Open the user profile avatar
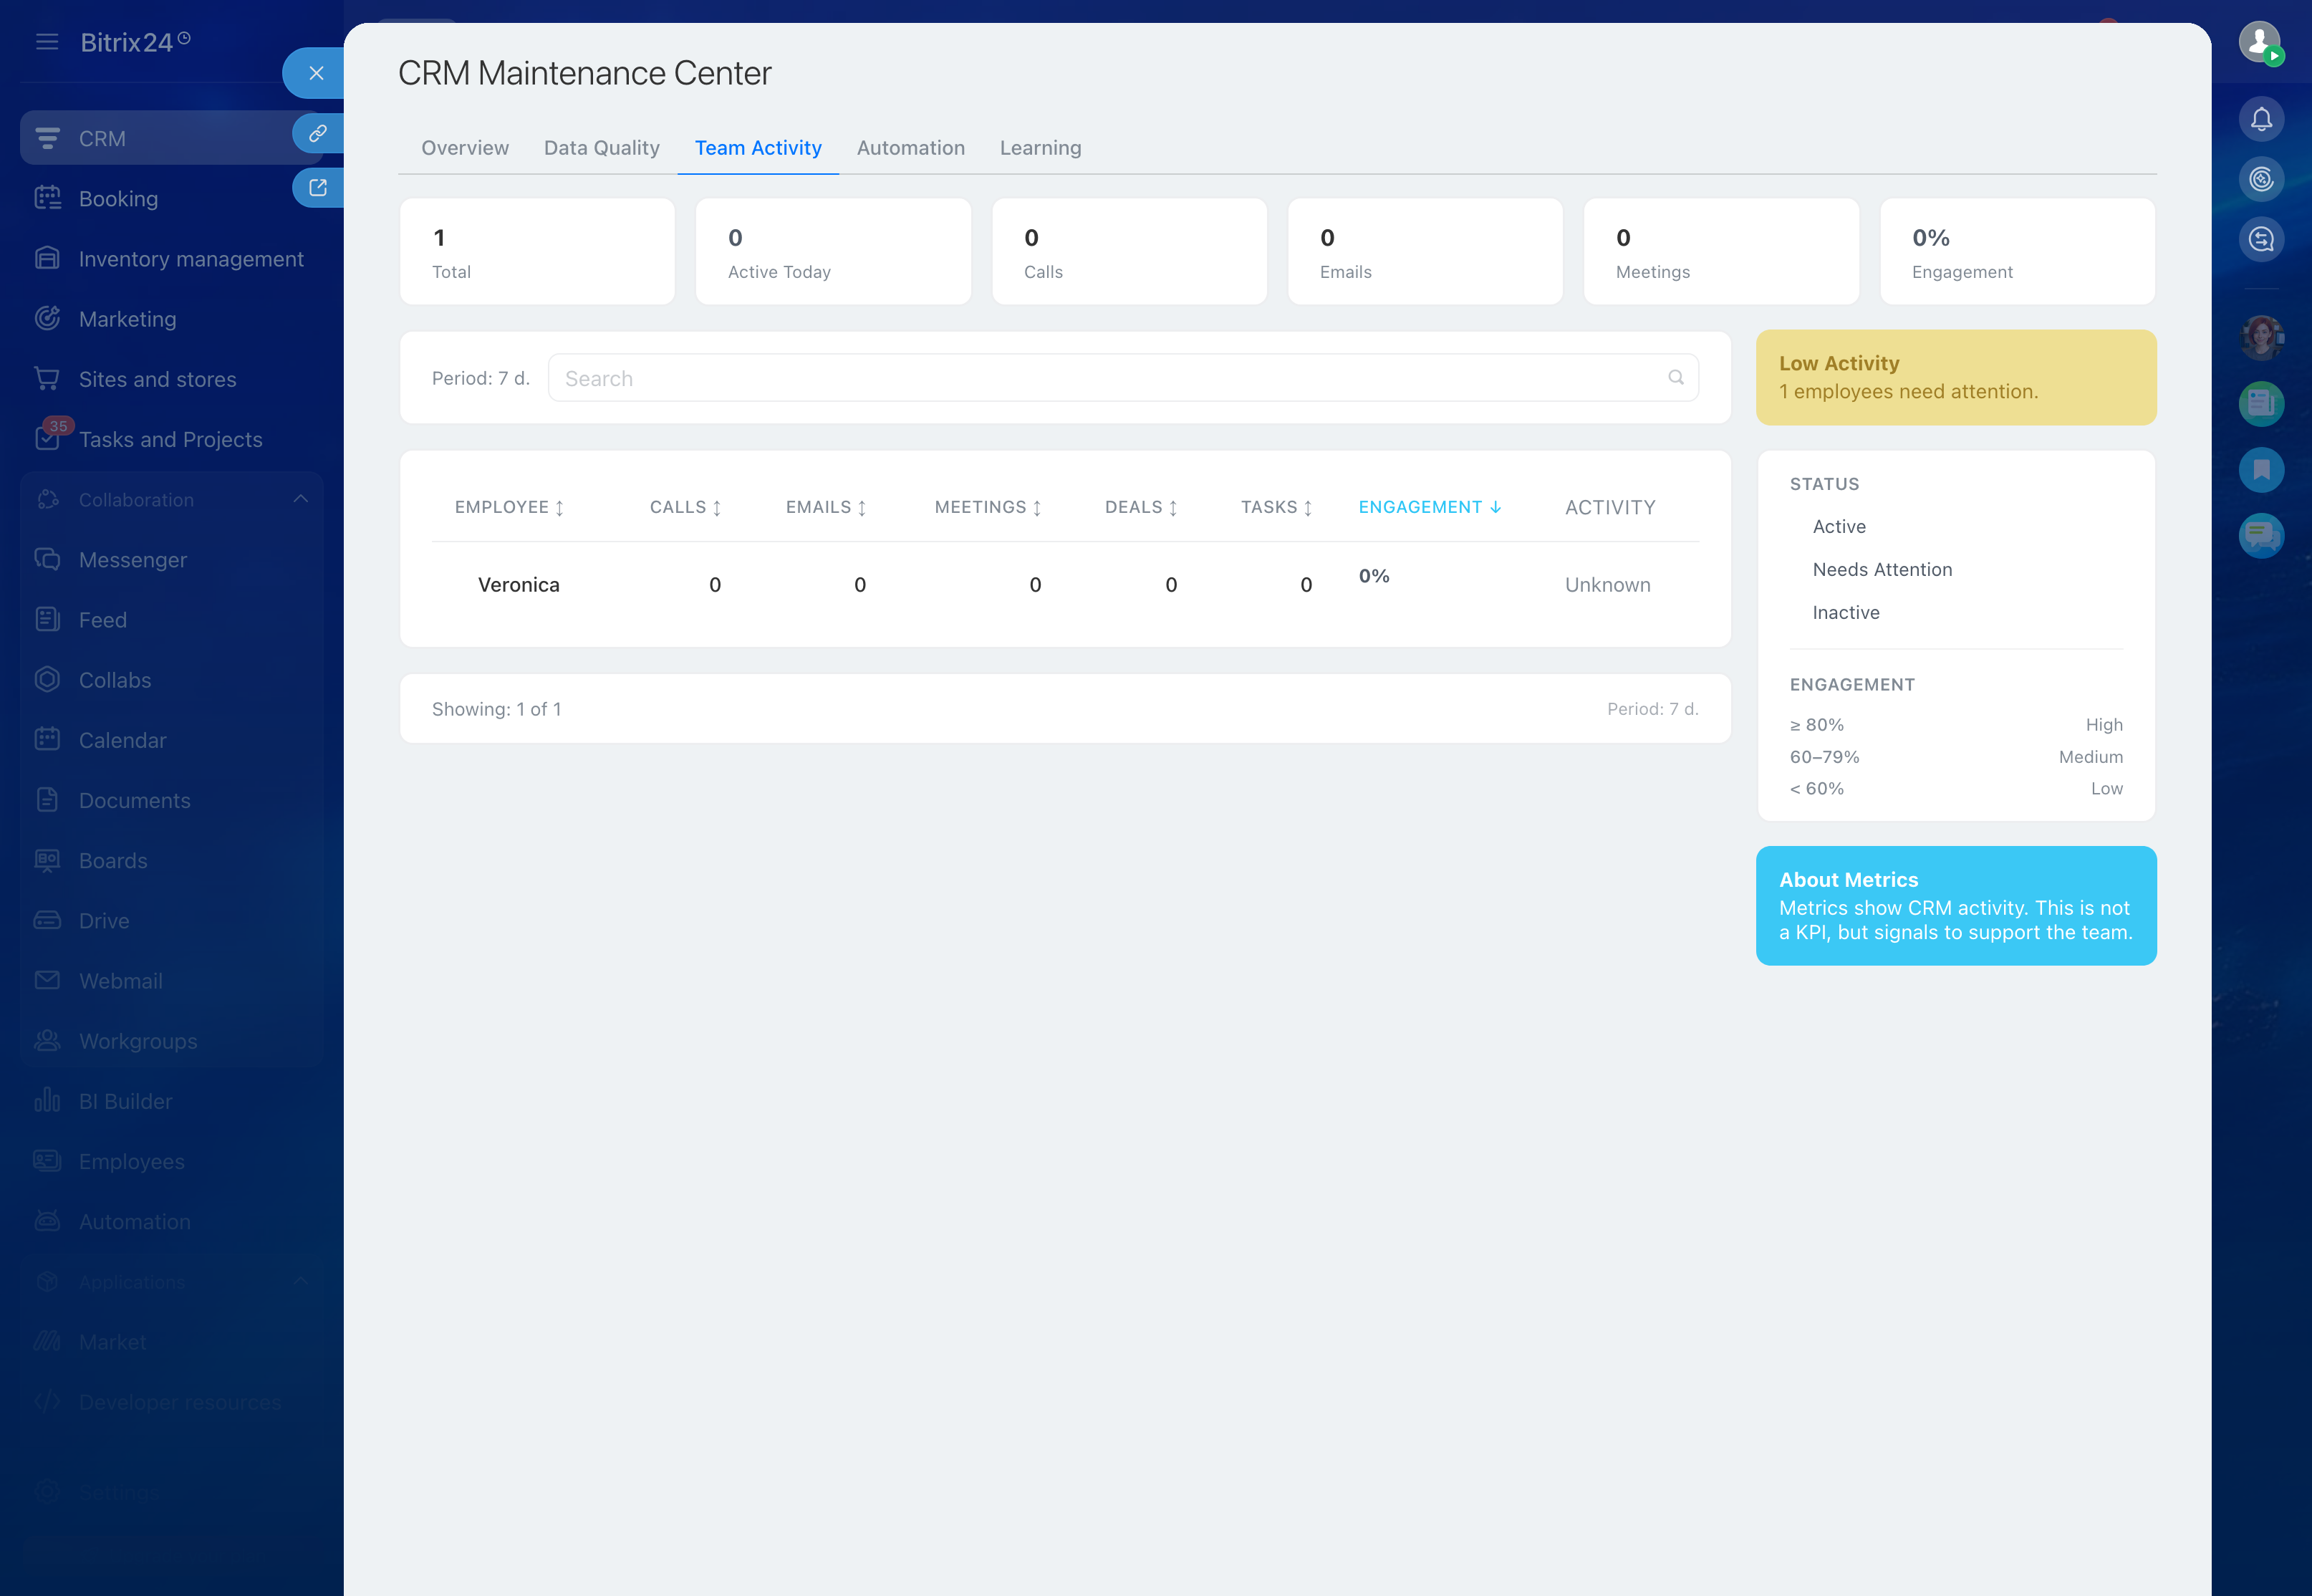The width and height of the screenshot is (2312, 1596). [2258, 42]
